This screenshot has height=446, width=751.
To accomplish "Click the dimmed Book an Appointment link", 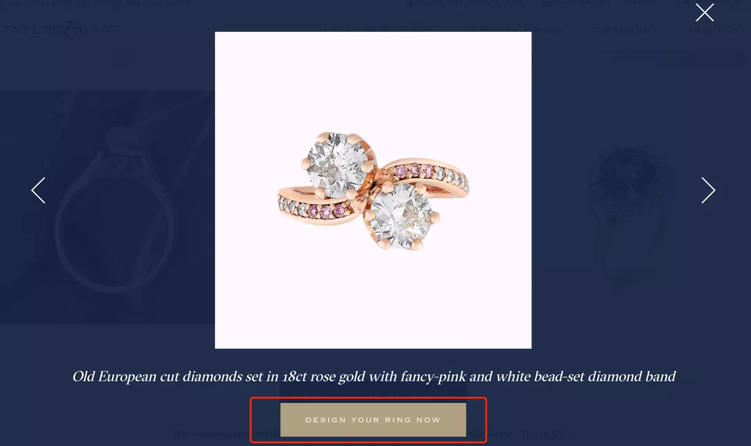I will (x=464, y=2).
